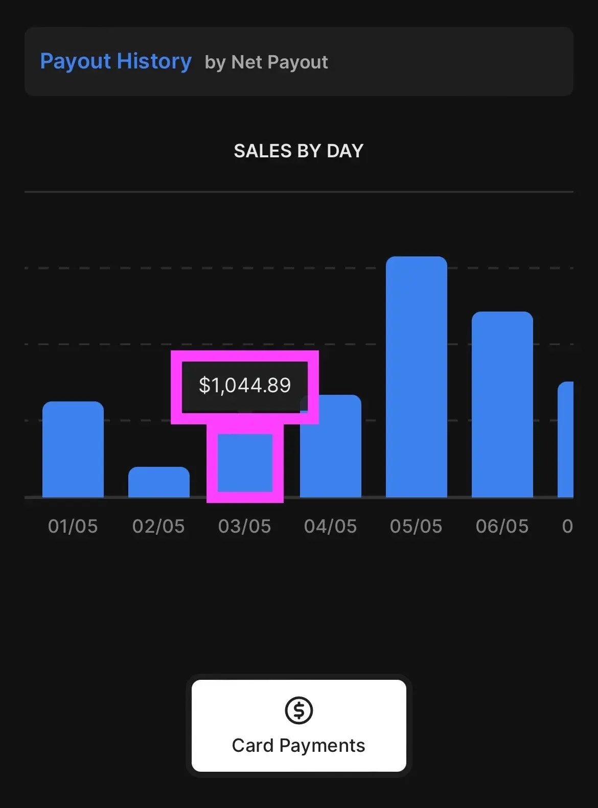This screenshot has height=808, width=598.
Task: Open the Card Payments button
Action: [x=298, y=725]
